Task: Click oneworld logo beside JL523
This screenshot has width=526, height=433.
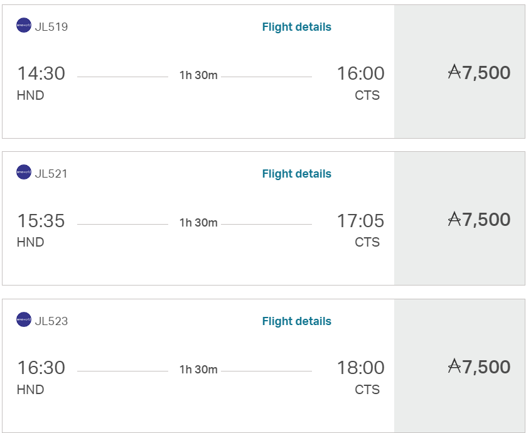Action: 24,319
